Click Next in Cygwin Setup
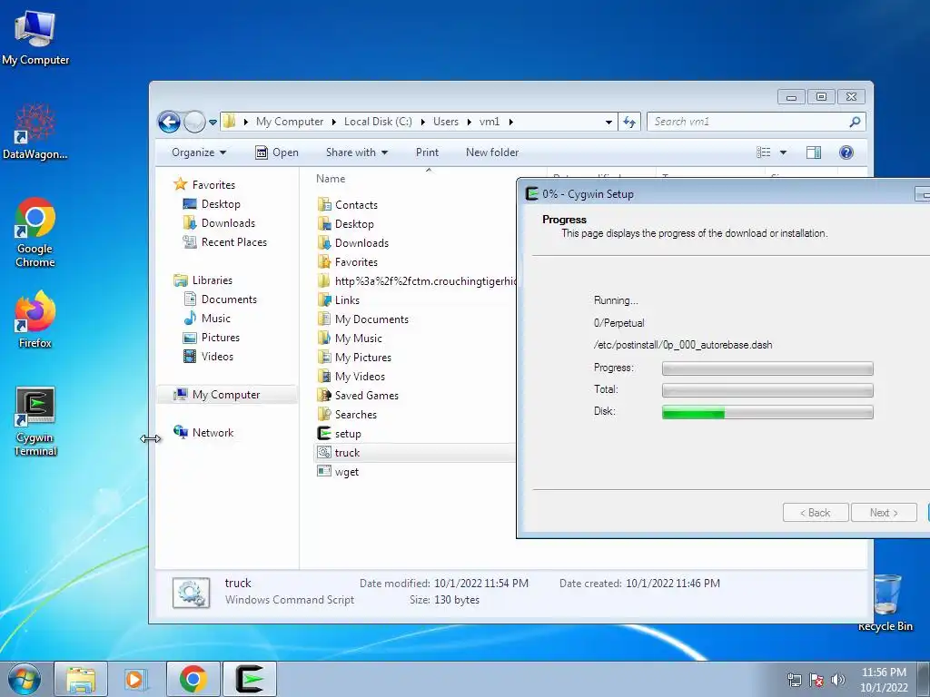 tap(884, 513)
